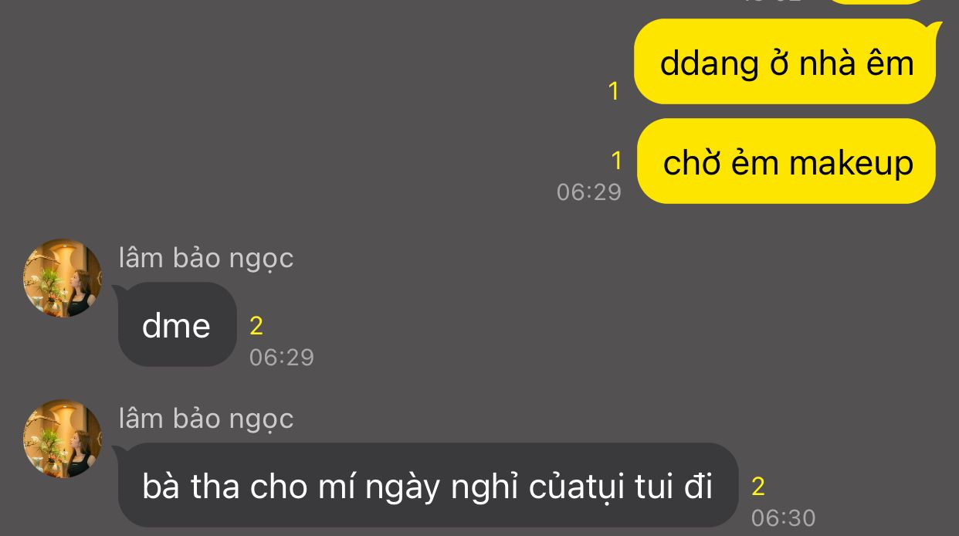Tap the 06:29 timestamp beside "dme"

pos(282,357)
